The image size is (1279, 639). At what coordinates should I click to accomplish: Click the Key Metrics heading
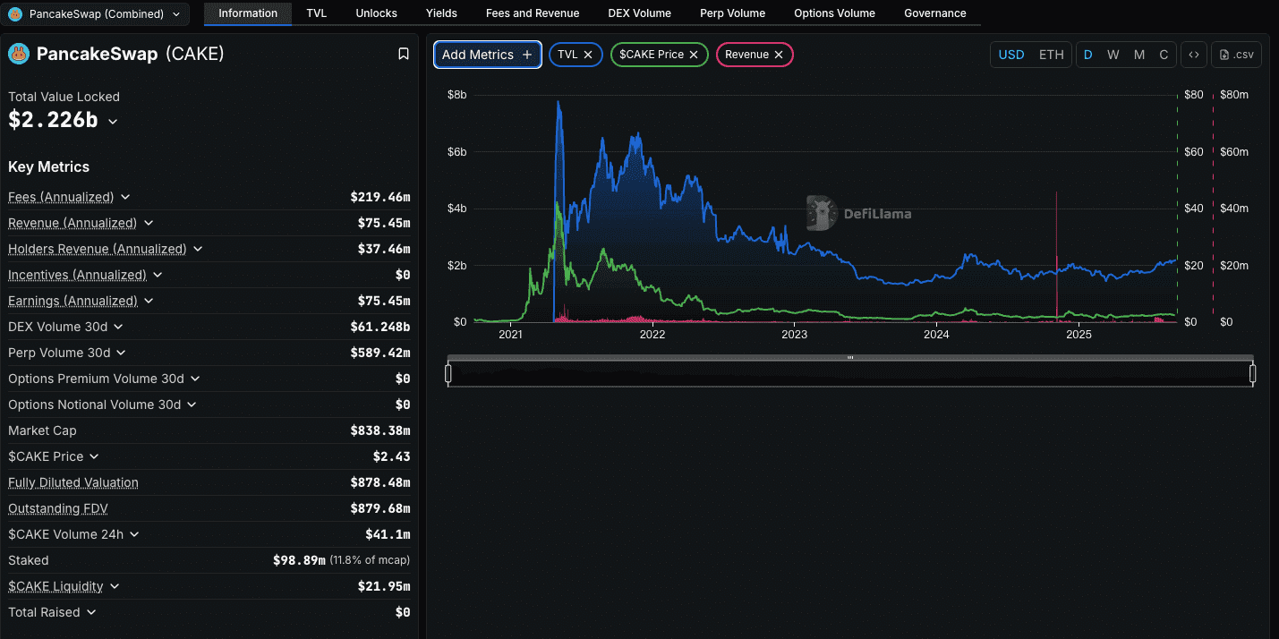point(49,166)
